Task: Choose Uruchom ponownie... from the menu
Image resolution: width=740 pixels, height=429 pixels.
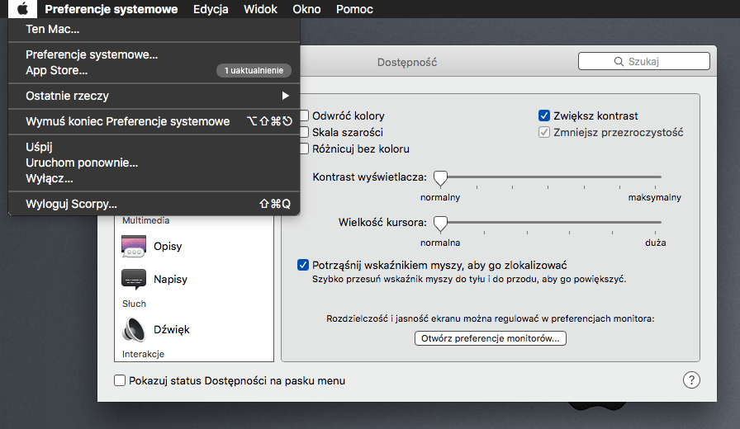Action: click(x=82, y=163)
